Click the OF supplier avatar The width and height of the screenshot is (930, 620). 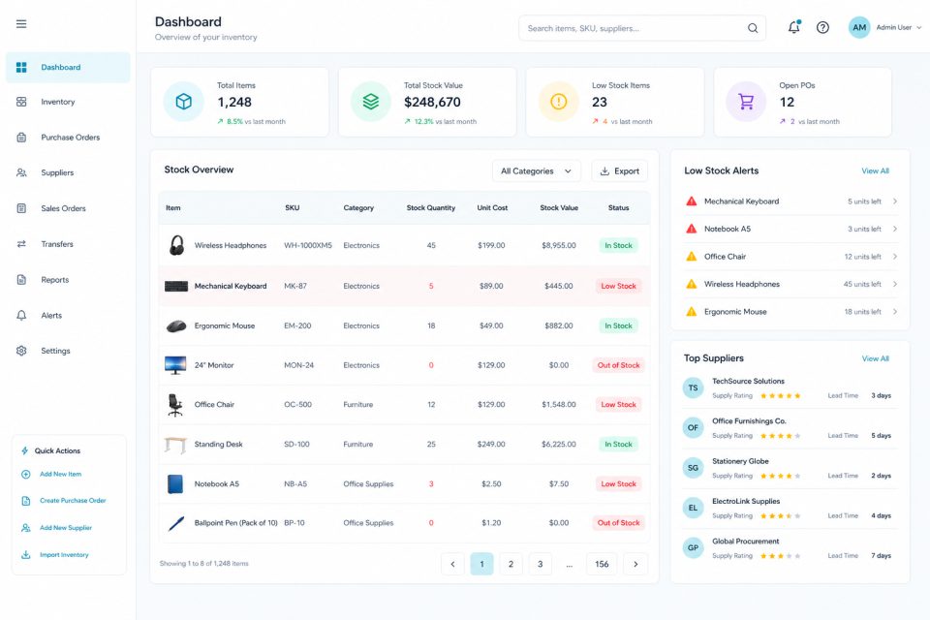[693, 428]
